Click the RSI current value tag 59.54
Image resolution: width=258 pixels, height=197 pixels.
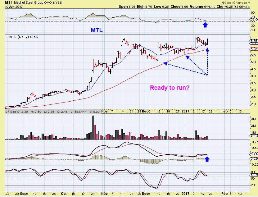tap(254, 20)
